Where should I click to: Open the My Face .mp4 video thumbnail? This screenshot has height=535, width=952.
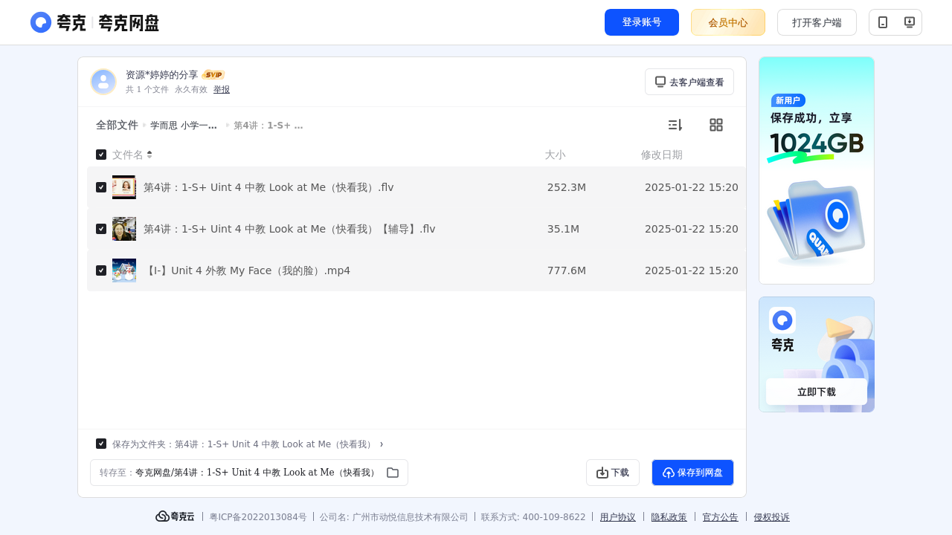[124, 270]
